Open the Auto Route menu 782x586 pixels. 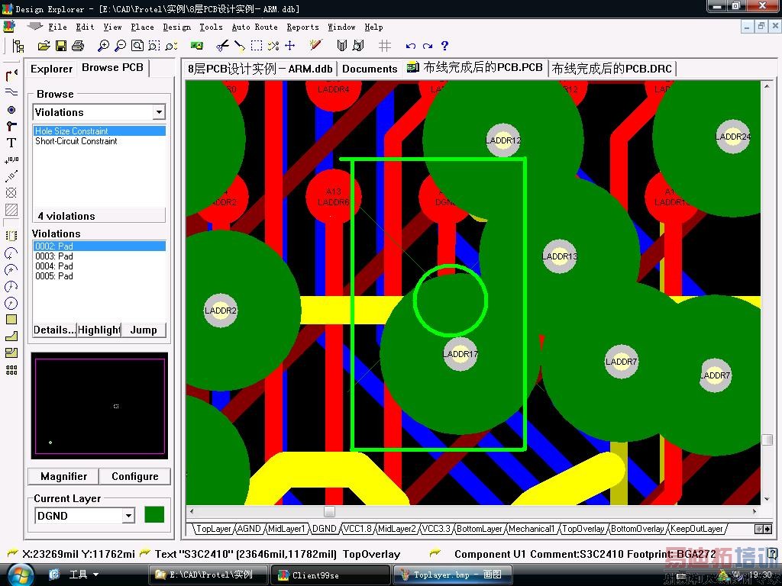click(254, 27)
